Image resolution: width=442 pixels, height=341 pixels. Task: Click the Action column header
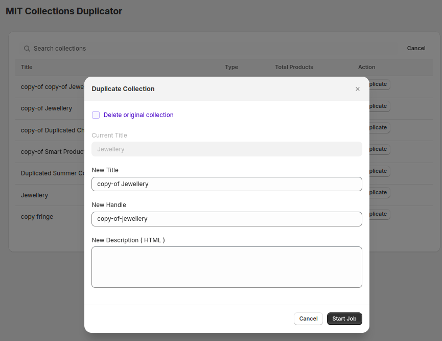tap(366, 67)
